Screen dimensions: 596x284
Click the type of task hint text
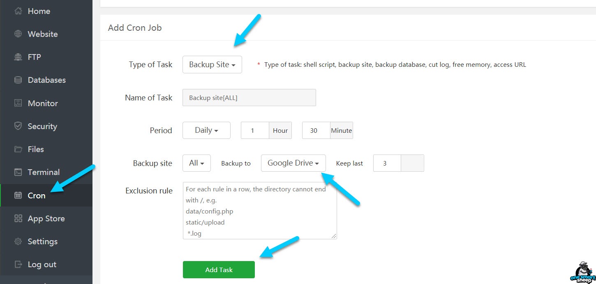click(x=395, y=65)
